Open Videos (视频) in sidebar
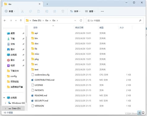Screen dimensions: 147x116 (x=11, y=65)
